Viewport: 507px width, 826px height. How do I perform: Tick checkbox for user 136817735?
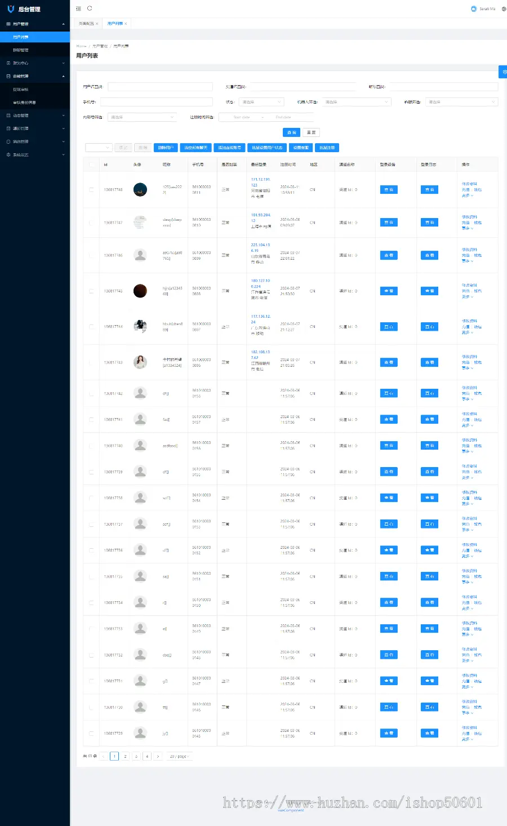[x=91, y=576]
